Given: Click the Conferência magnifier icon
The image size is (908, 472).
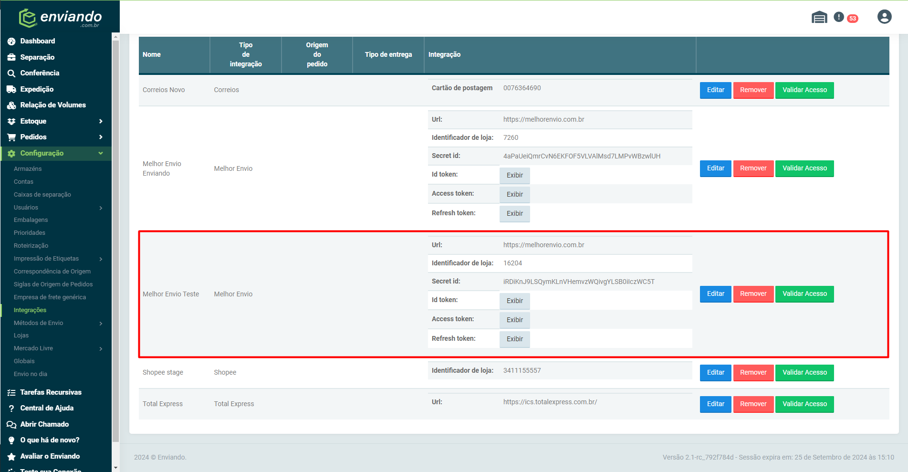Looking at the screenshot, I should point(11,73).
